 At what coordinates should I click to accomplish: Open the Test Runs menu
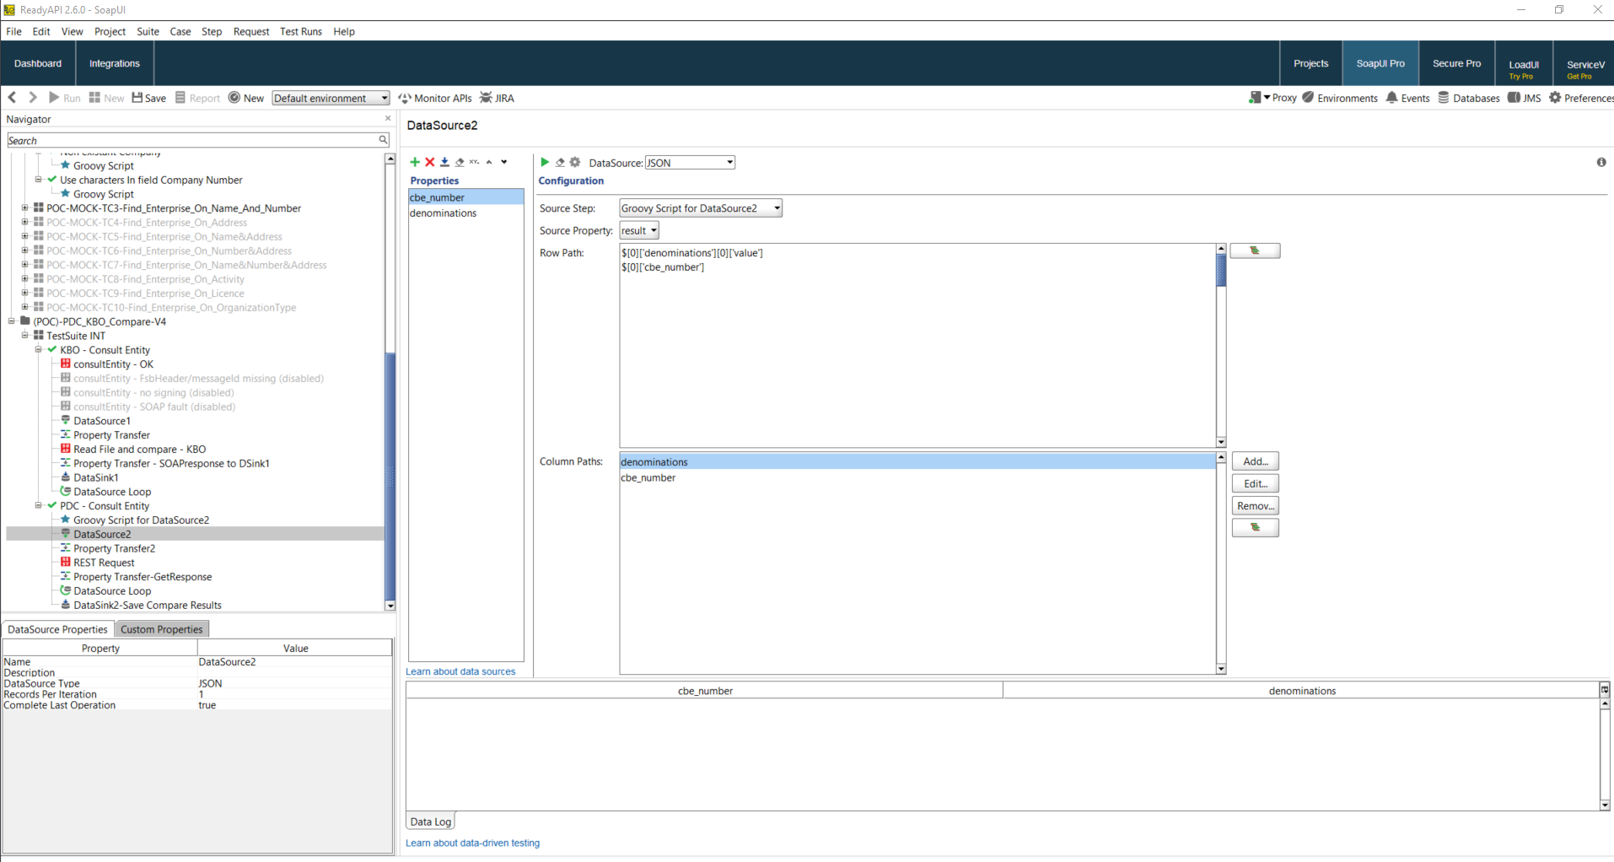300,31
